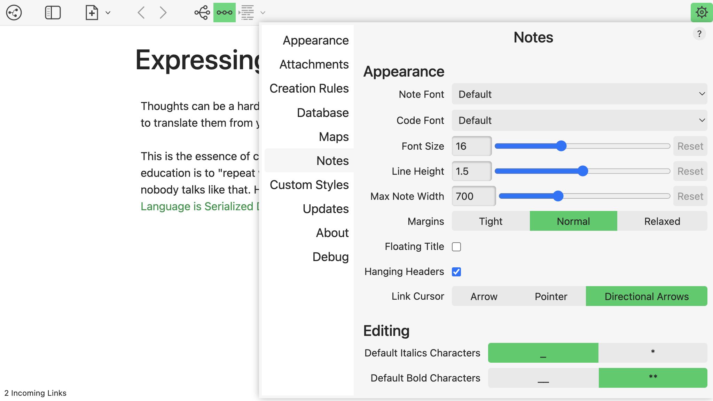Open the outline view icon
Image resolution: width=713 pixels, height=401 pixels.
click(x=247, y=13)
